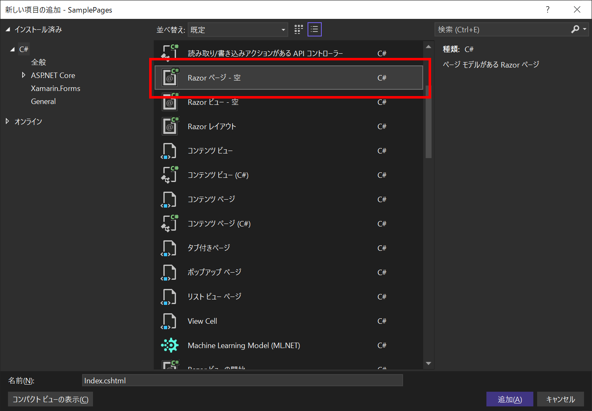
Task: Click the search magnifier icon
Action: 576,29
